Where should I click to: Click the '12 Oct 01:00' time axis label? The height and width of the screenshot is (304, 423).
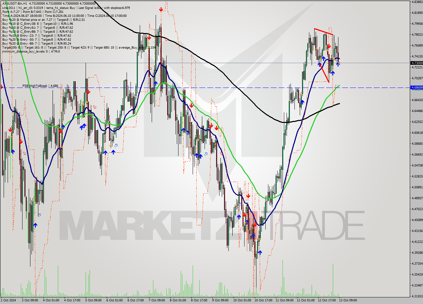point(305,300)
